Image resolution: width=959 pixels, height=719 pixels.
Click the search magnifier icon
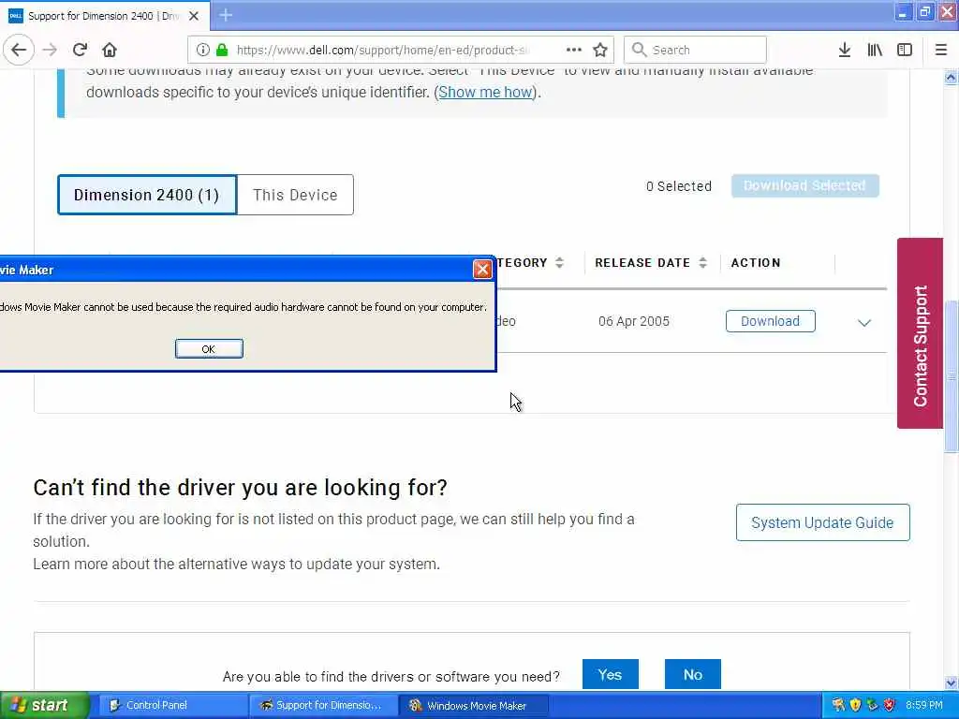pos(639,50)
